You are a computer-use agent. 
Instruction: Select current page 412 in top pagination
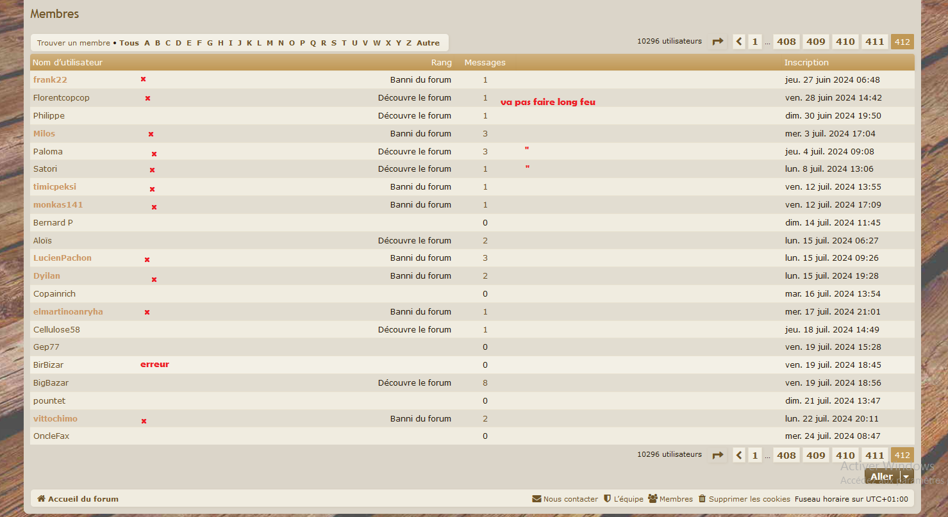902,42
